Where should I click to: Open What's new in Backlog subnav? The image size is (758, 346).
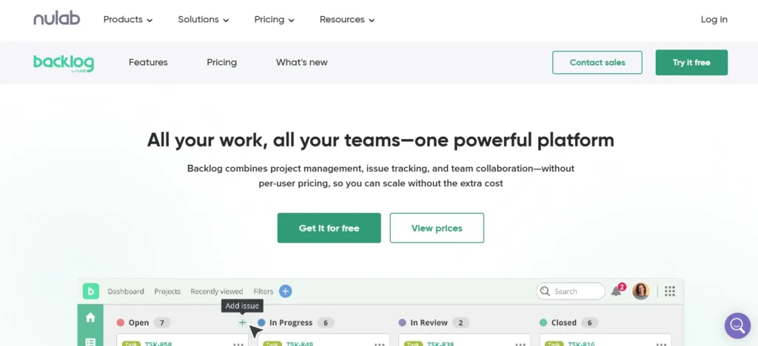(302, 62)
